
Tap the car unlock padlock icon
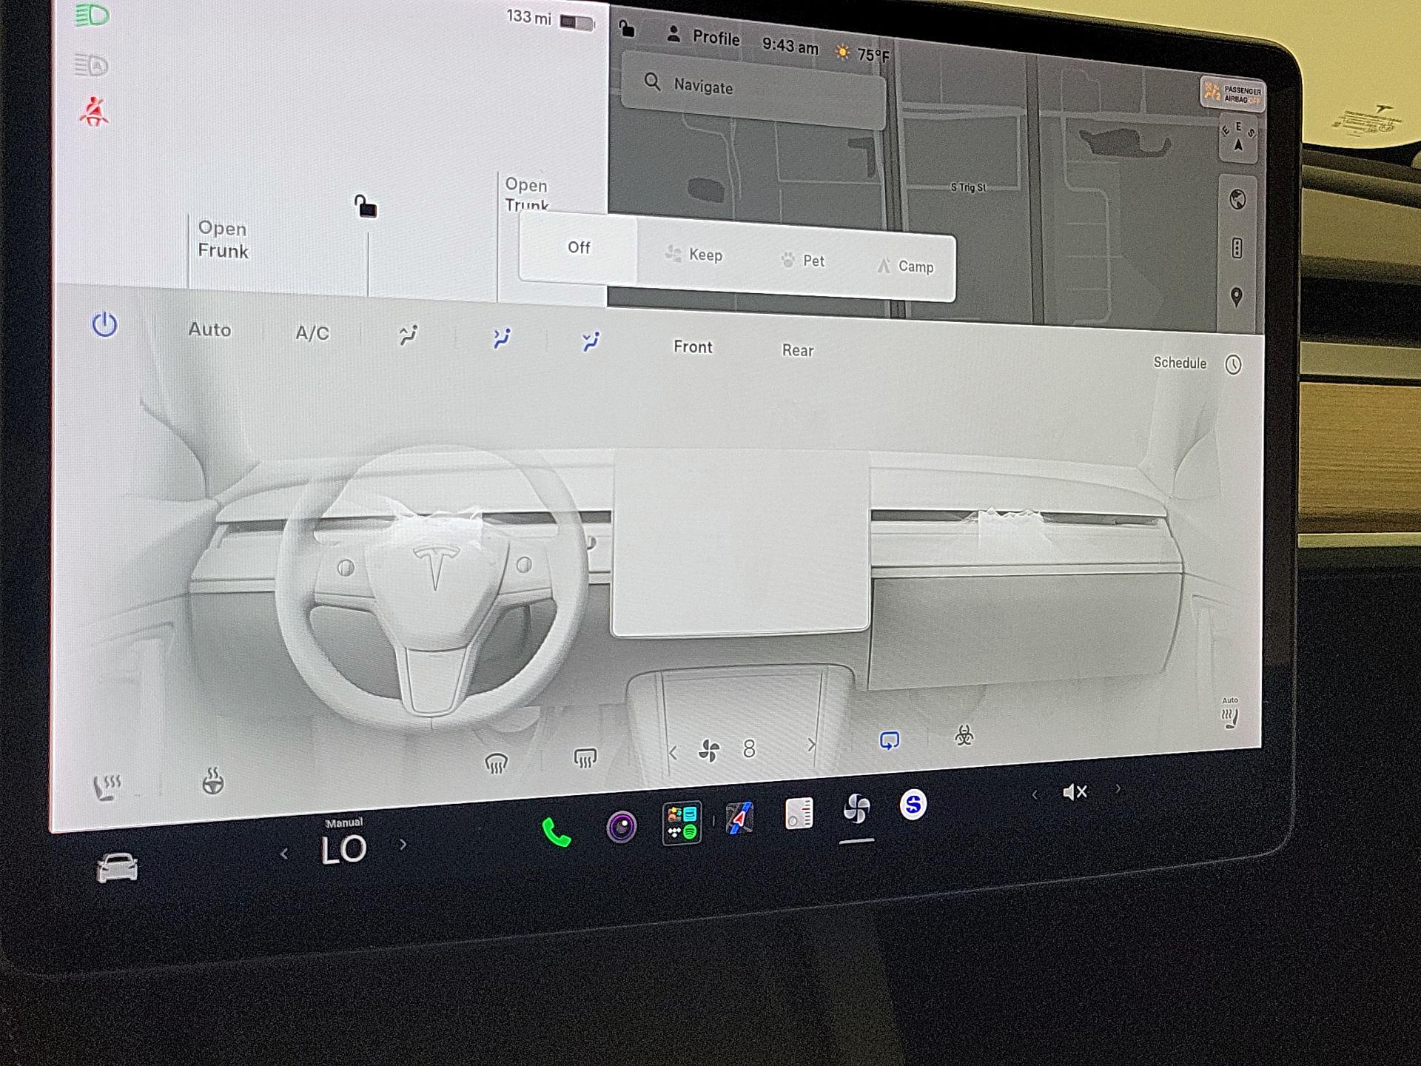[365, 206]
